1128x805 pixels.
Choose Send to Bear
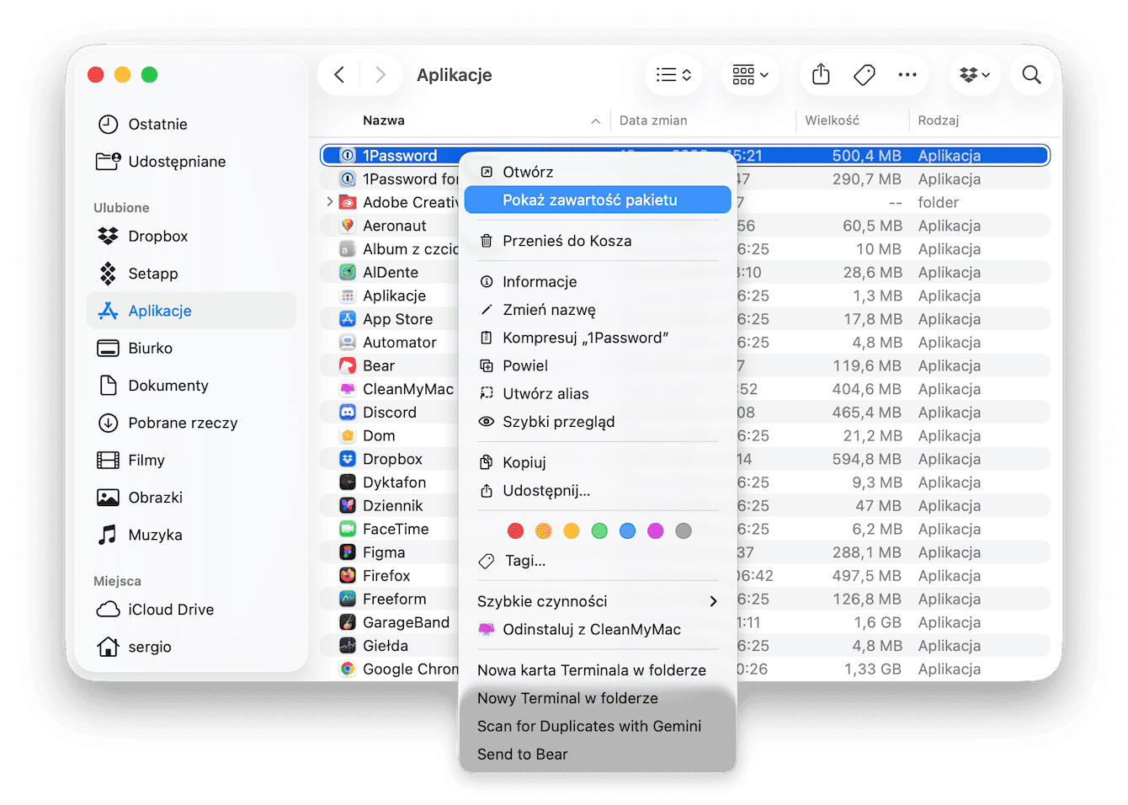tap(598, 754)
